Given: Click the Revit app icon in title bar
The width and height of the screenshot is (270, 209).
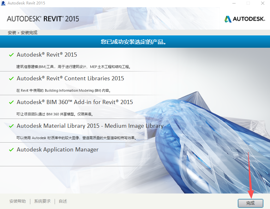Looking at the screenshot, I should pos(3,3).
